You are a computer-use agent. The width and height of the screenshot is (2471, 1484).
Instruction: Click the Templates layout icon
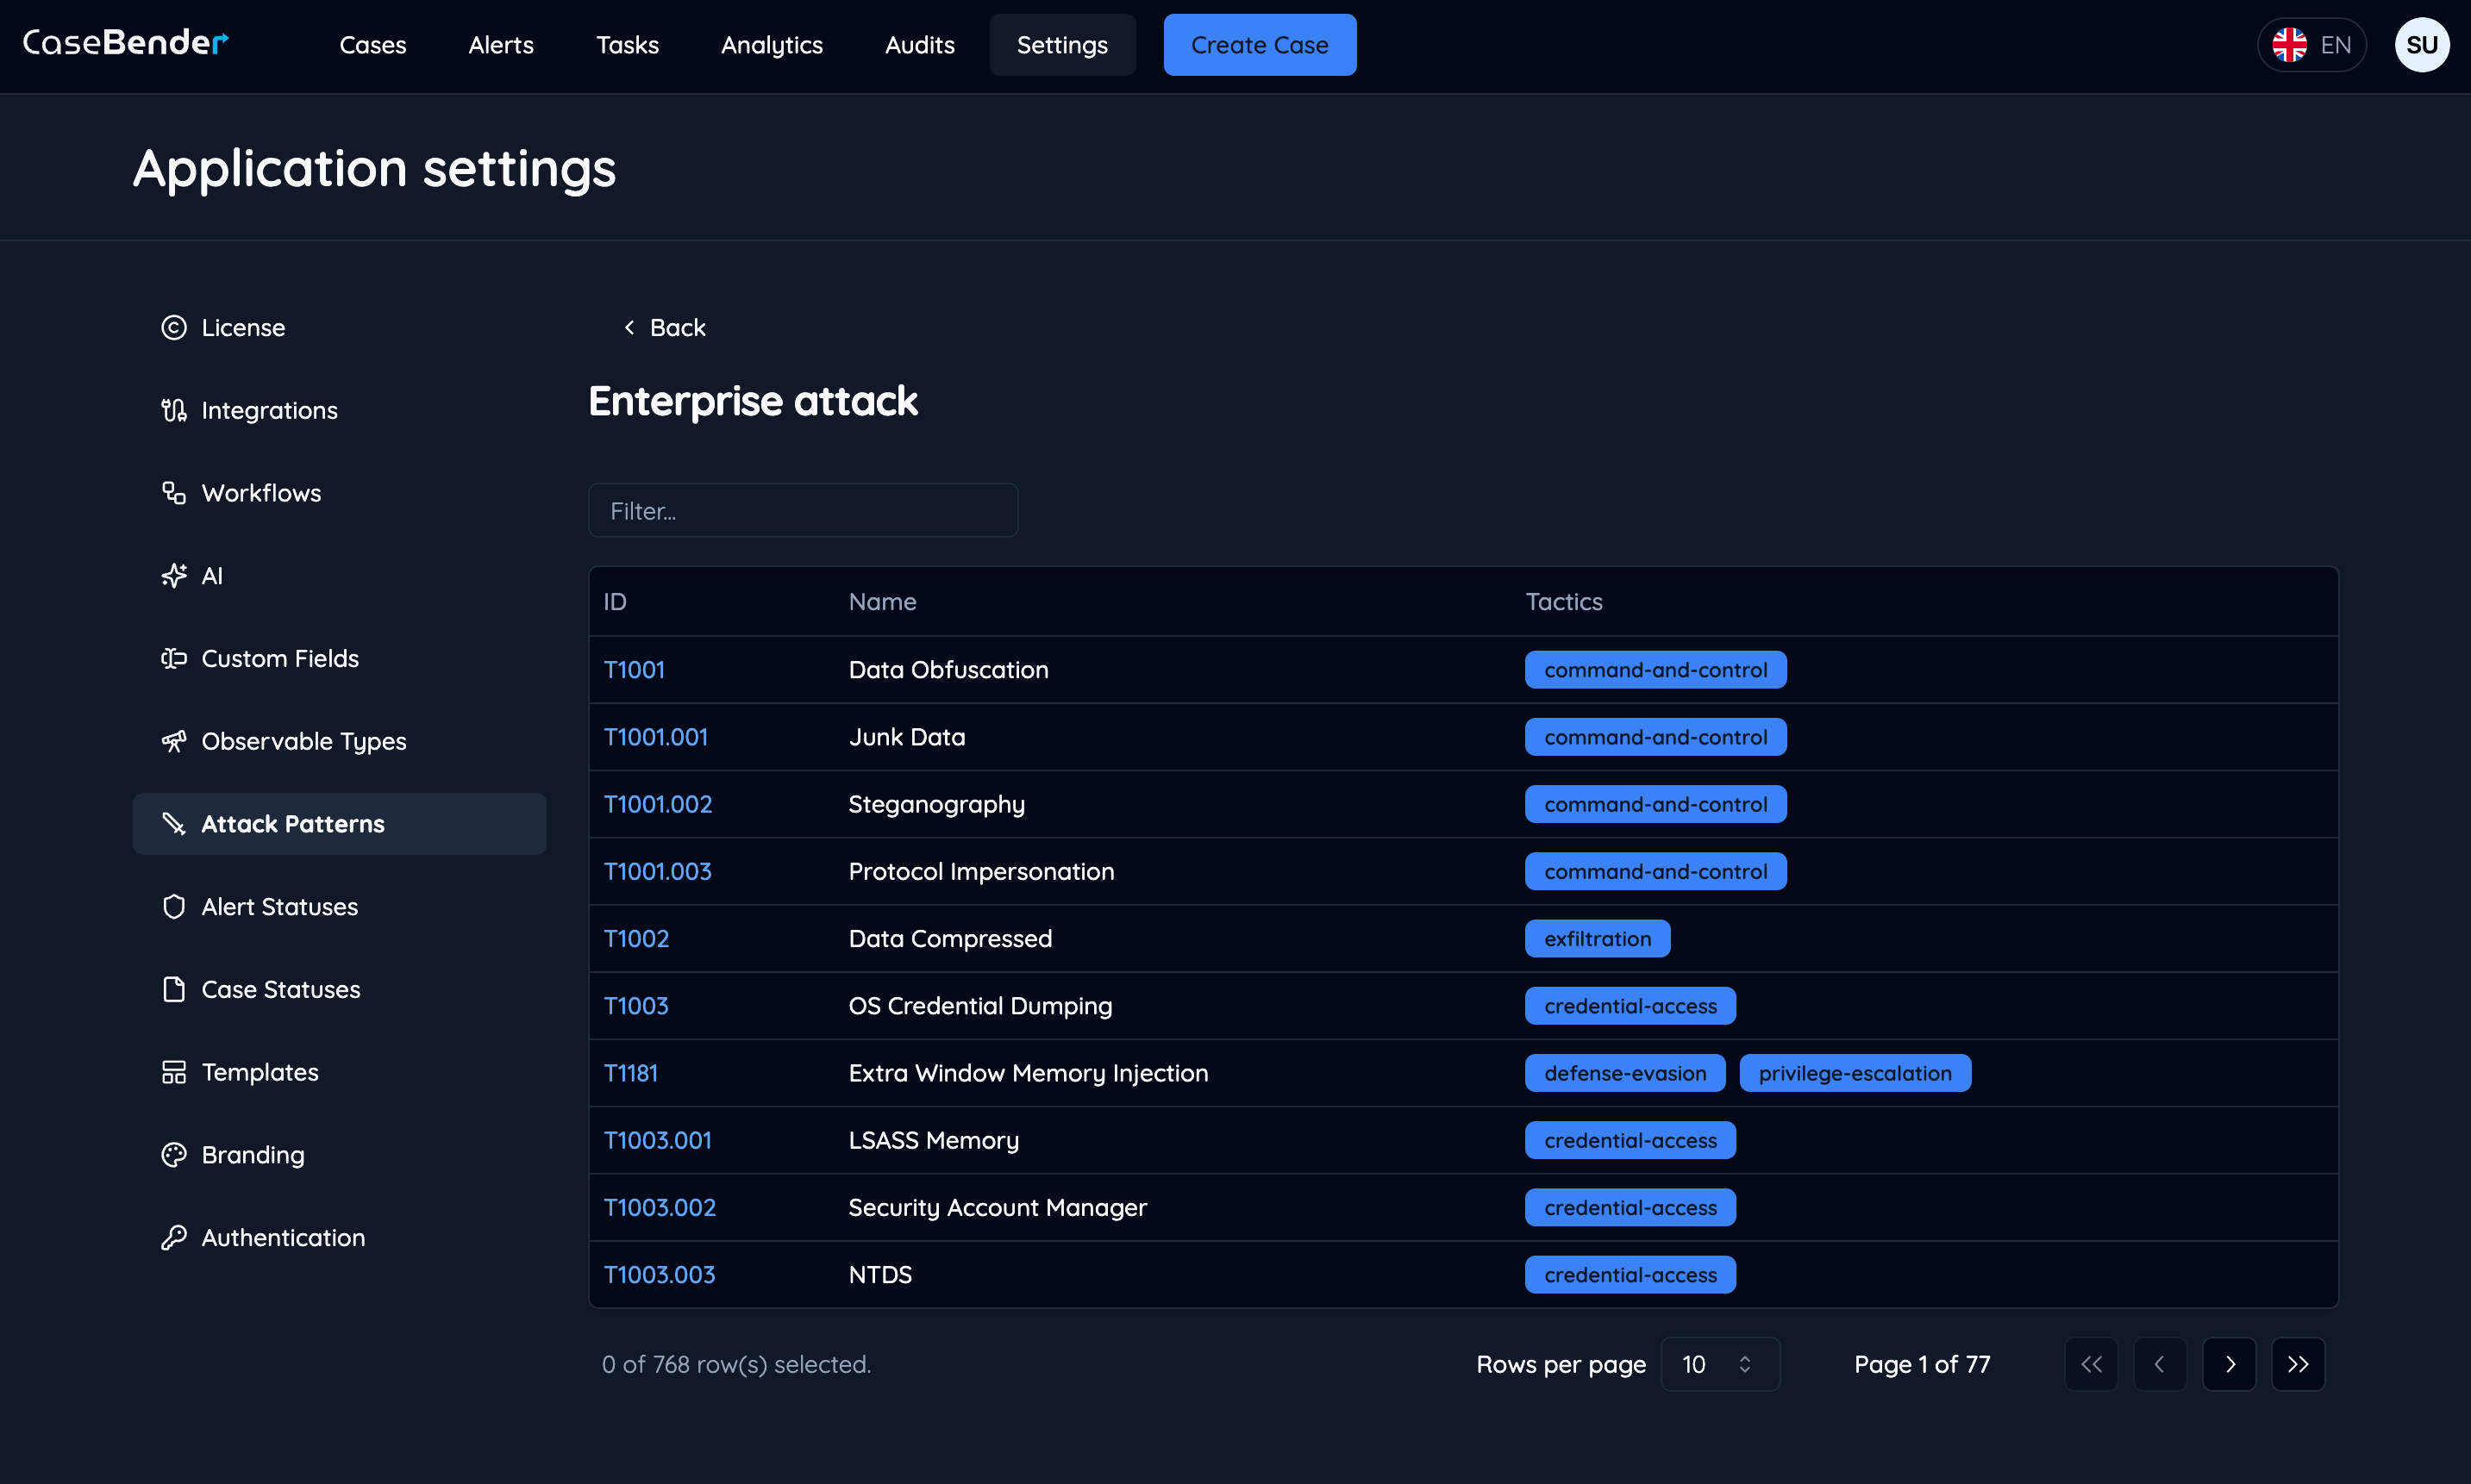pyautogui.click(x=174, y=1072)
